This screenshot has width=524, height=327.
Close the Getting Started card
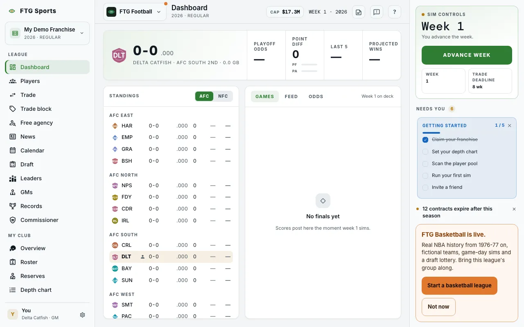[510, 125]
